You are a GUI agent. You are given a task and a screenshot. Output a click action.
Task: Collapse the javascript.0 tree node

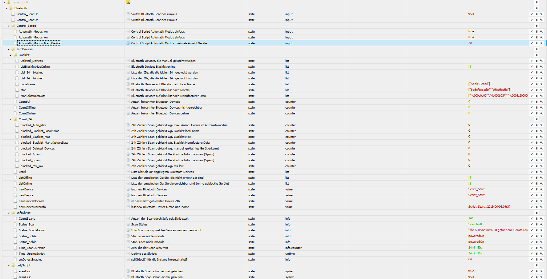[4, 2]
